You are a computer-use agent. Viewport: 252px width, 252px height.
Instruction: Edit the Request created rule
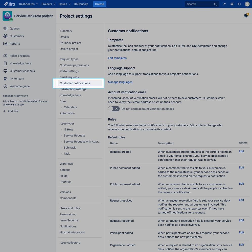tap(241, 151)
